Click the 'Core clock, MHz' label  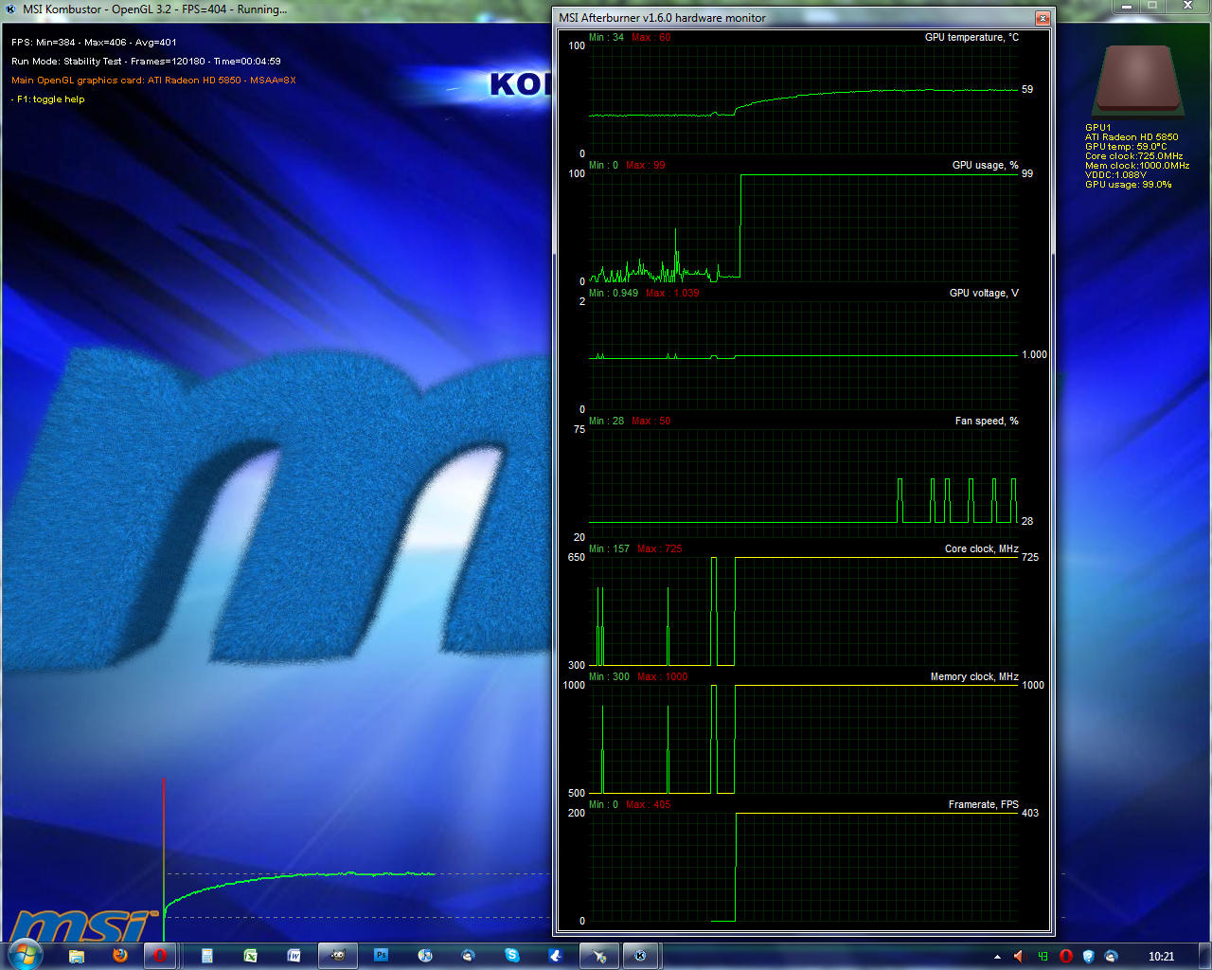[982, 548]
